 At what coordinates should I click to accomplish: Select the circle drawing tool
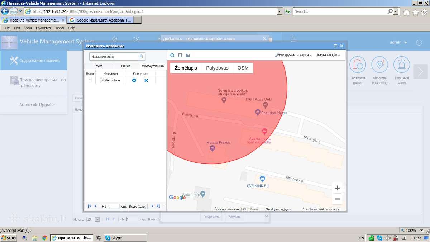click(172, 56)
